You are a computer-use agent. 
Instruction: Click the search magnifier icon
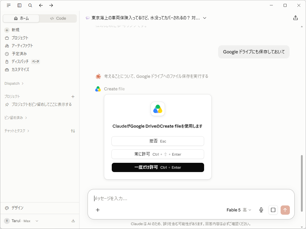tap(30, 5)
